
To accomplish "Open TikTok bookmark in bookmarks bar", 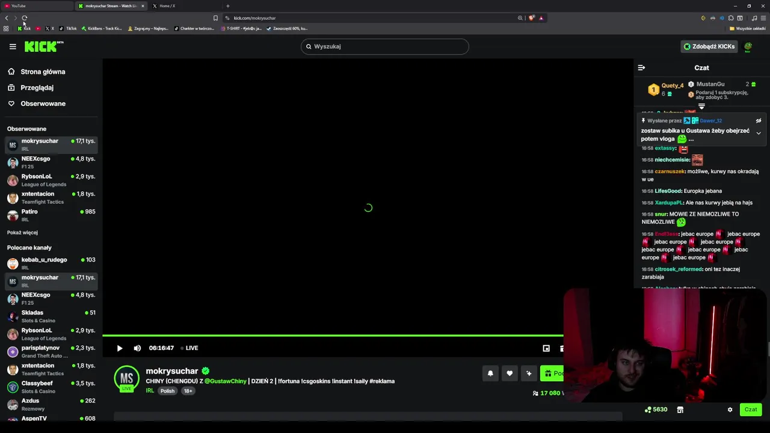I will (x=68, y=28).
